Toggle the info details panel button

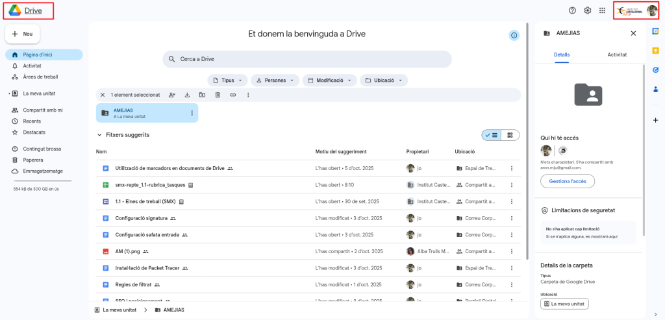click(x=514, y=35)
